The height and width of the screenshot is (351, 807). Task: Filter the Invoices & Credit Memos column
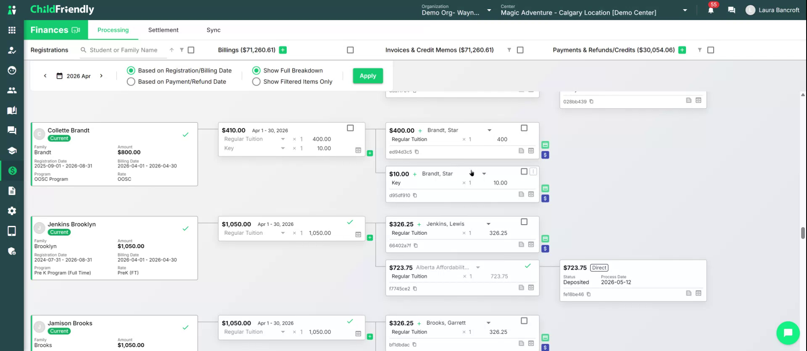point(509,50)
